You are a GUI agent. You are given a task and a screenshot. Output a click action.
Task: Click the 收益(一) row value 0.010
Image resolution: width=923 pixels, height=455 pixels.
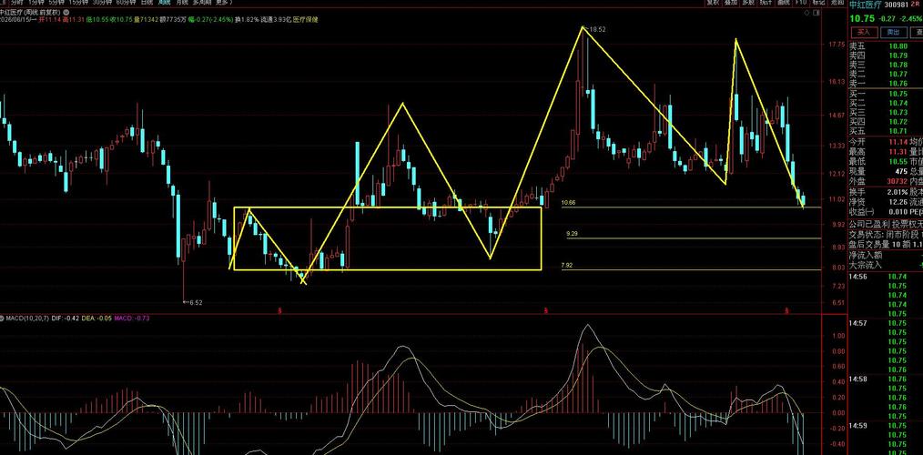(898, 211)
